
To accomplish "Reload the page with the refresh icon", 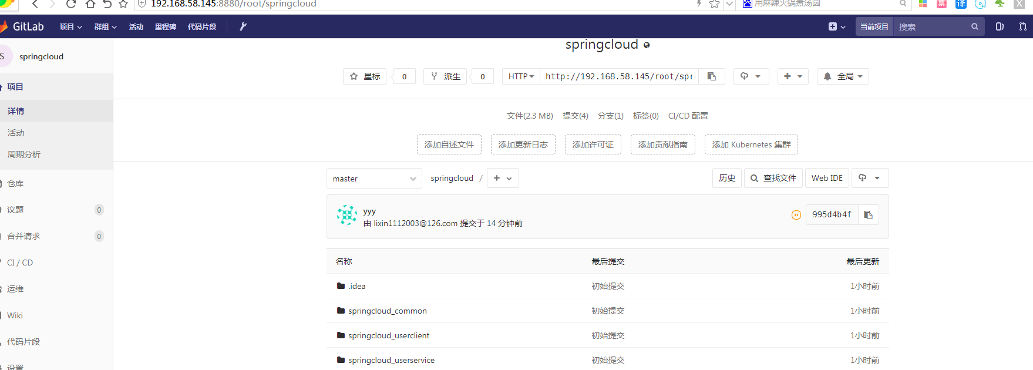I will click(71, 4).
